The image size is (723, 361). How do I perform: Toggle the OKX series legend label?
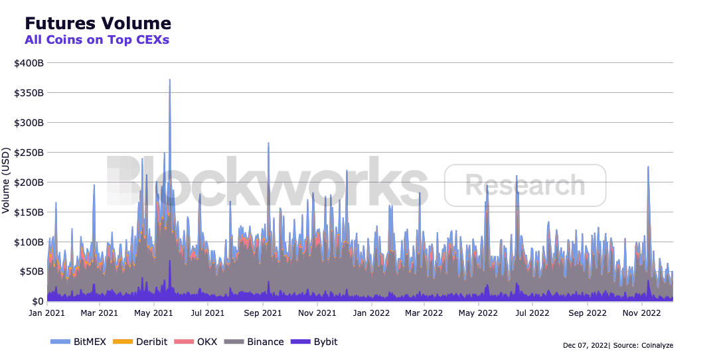click(x=207, y=342)
